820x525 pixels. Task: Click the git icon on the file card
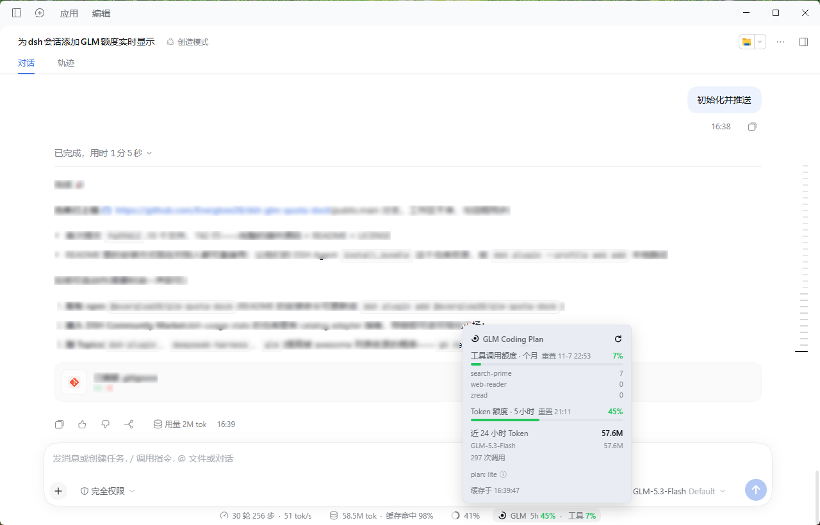click(74, 382)
